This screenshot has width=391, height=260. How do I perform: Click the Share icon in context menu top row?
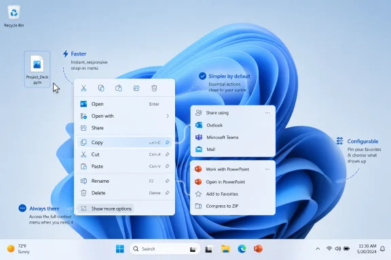136,88
